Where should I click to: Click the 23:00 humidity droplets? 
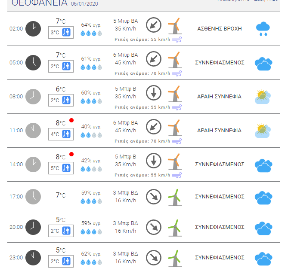click(91, 262)
